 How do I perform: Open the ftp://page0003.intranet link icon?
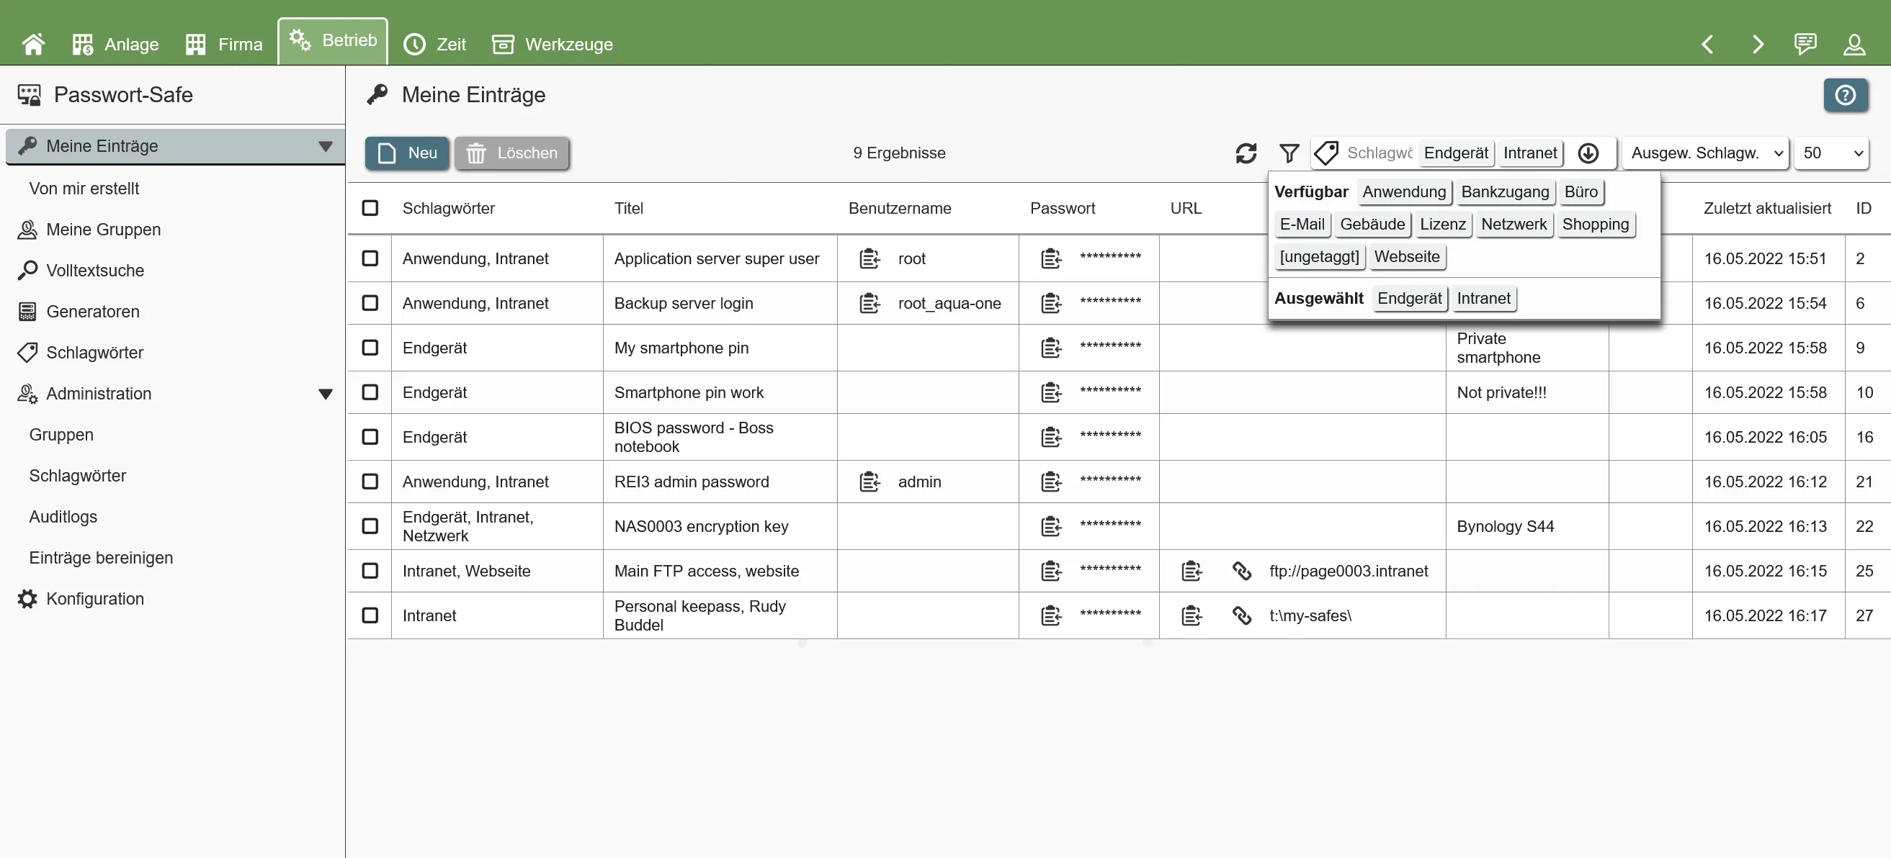pyautogui.click(x=1243, y=571)
